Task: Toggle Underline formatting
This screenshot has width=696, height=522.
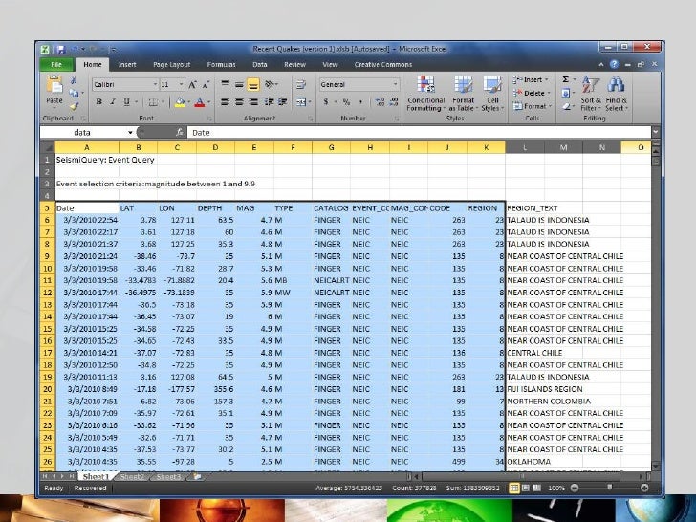Action: tap(126, 102)
